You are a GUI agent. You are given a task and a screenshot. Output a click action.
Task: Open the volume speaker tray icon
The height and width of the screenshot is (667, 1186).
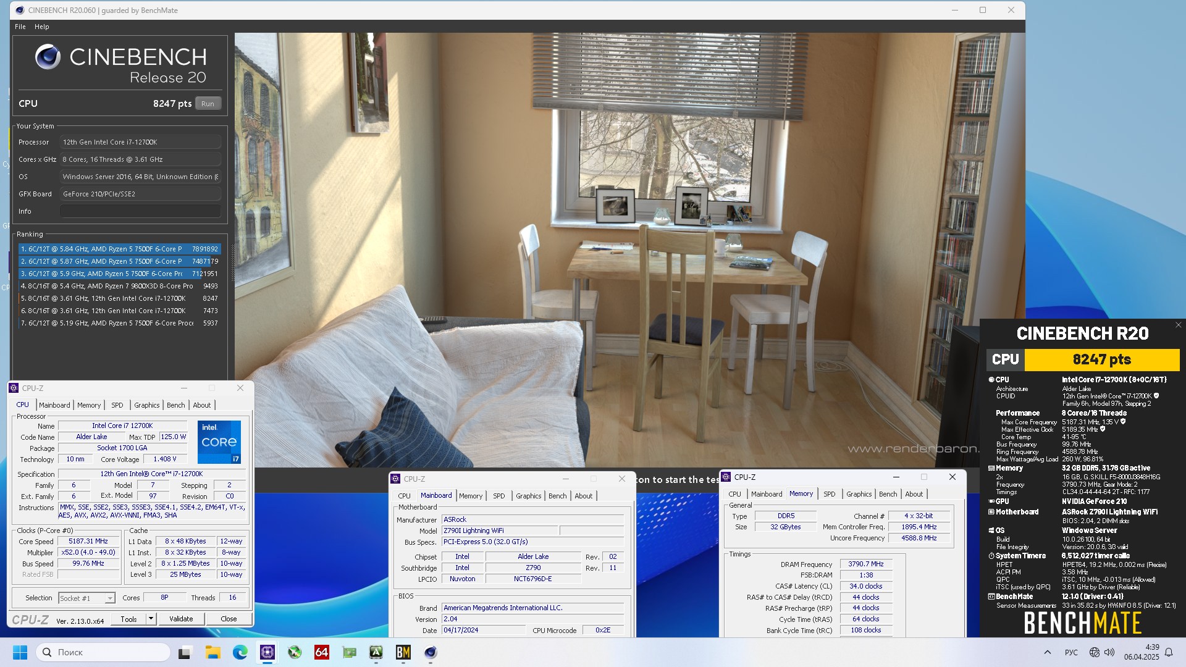(1109, 652)
